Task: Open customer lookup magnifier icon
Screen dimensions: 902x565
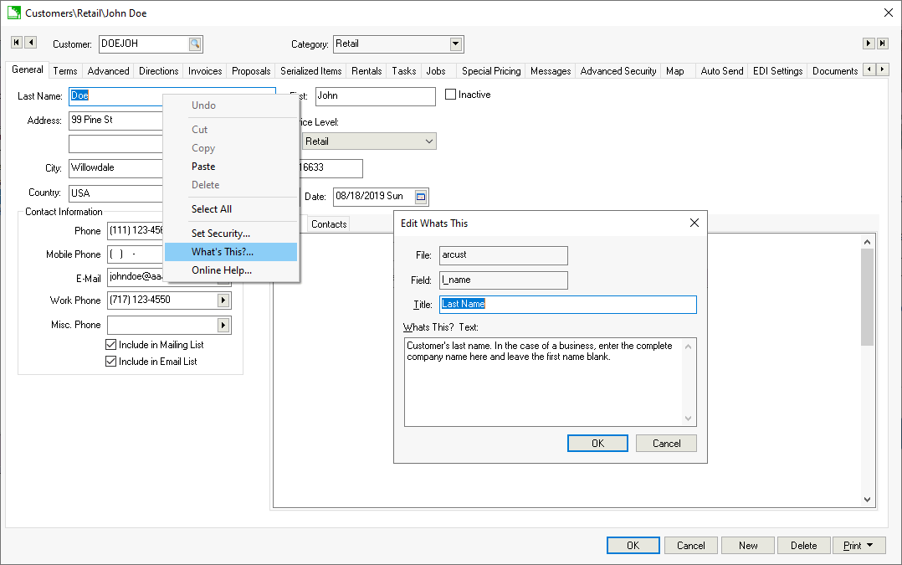Action: coord(194,44)
